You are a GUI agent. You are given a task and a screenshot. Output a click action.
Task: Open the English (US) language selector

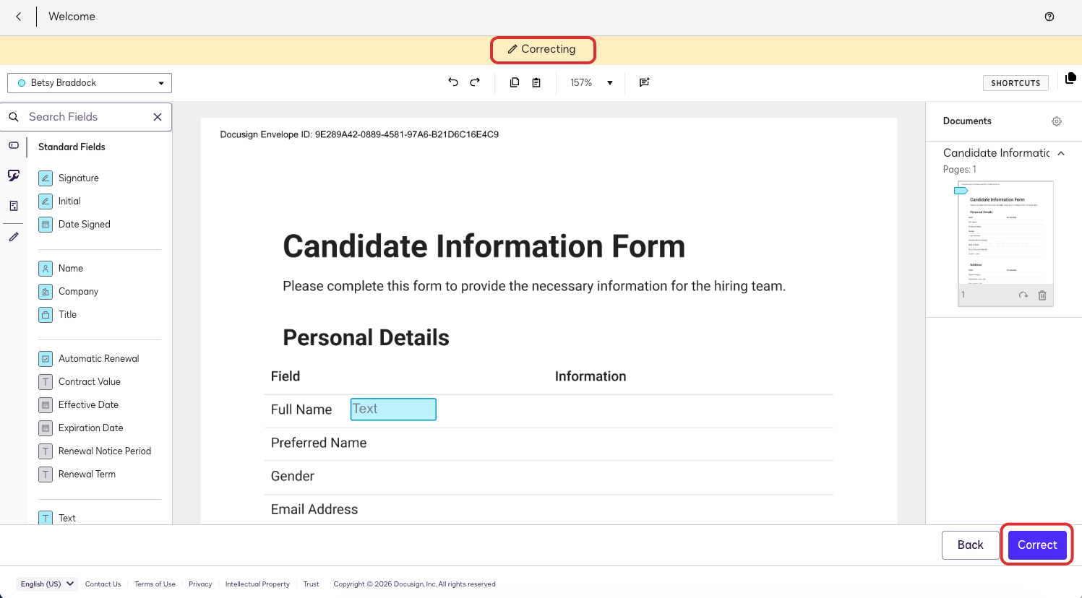point(47,584)
